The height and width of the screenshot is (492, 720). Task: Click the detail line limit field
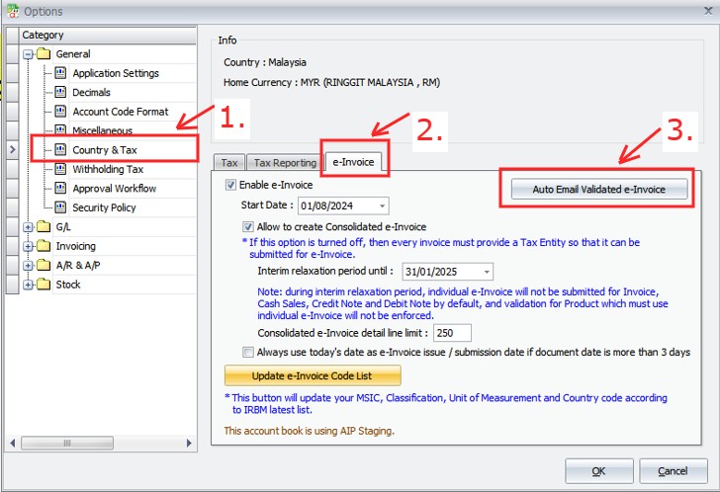coord(452,333)
